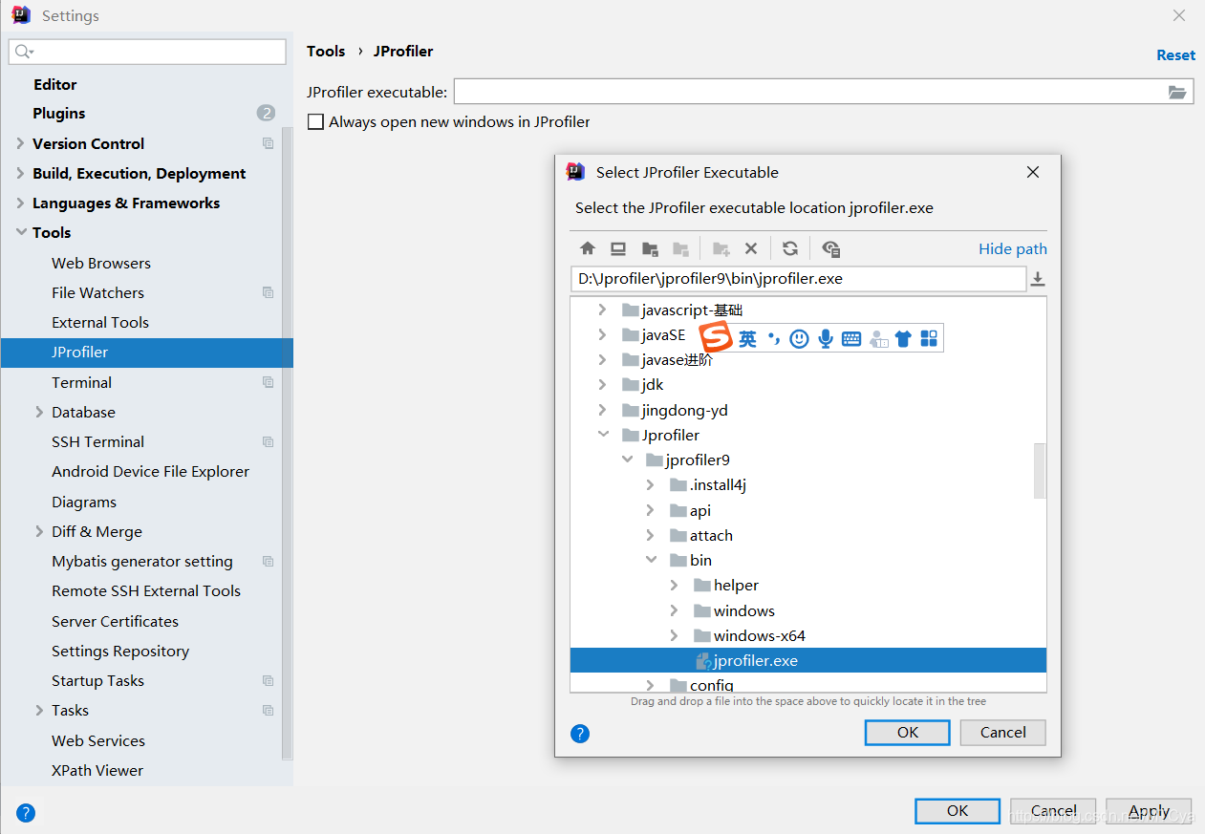Select the api folder
The image size is (1205, 834).
click(x=700, y=510)
